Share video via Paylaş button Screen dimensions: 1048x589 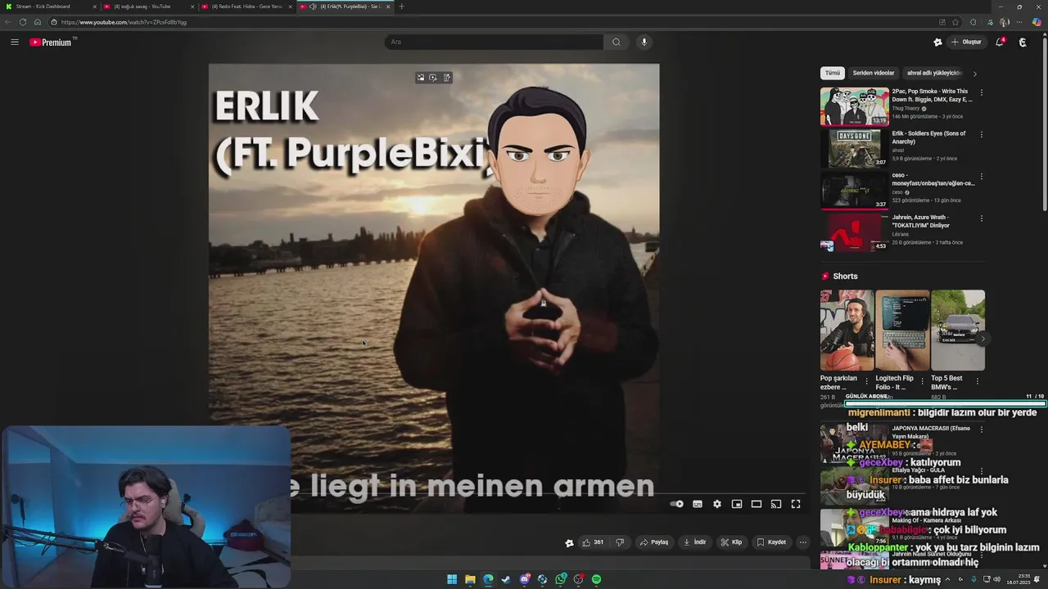coord(653,542)
